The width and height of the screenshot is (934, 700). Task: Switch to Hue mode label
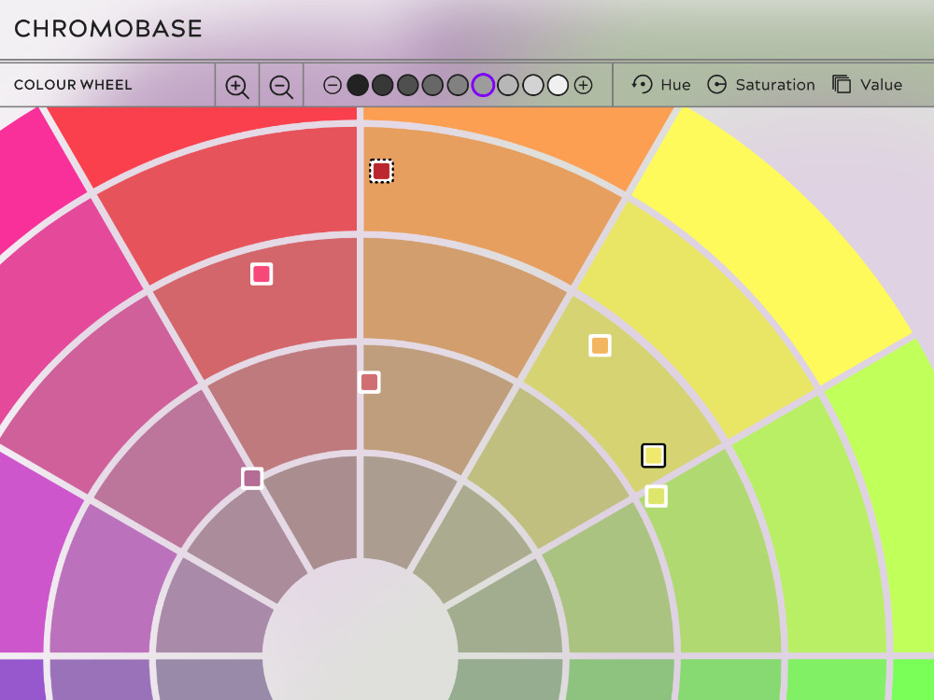(675, 85)
